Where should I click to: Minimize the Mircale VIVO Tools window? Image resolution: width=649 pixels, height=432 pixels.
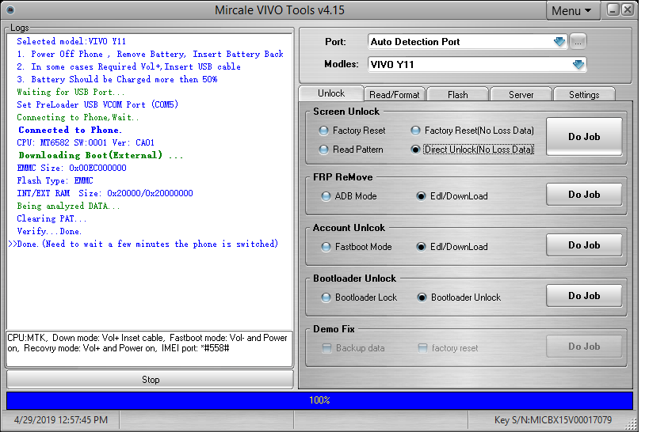tap(613, 9)
